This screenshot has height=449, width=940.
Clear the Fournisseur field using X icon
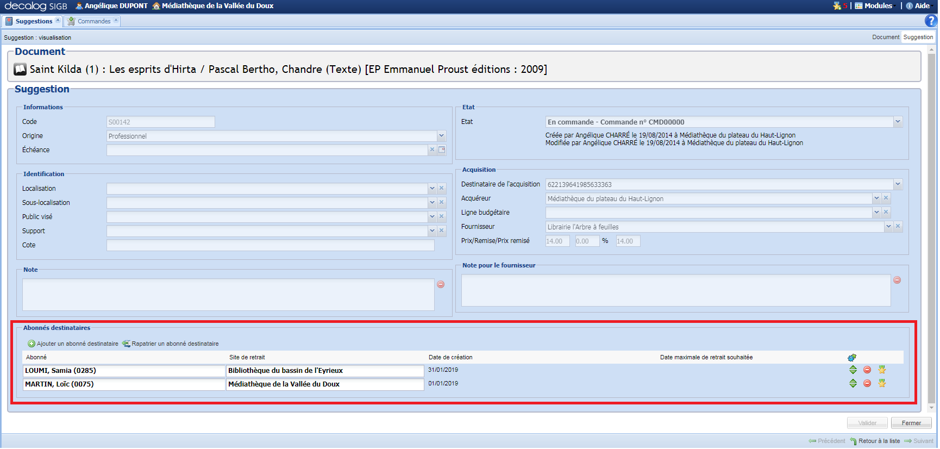[898, 227]
